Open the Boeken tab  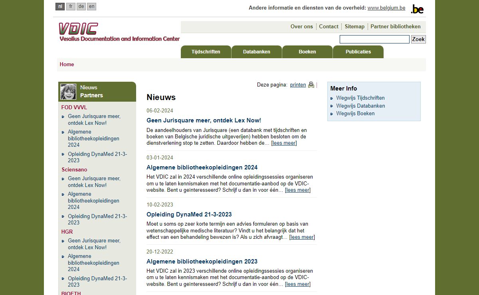pyautogui.click(x=307, y=52)
